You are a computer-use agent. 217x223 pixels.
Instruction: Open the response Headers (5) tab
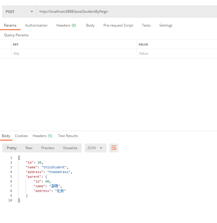[x=42, y=136]
